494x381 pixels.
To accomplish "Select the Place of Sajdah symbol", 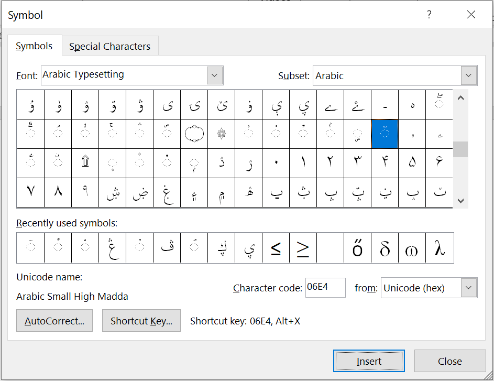I will [x=85, y=163].
